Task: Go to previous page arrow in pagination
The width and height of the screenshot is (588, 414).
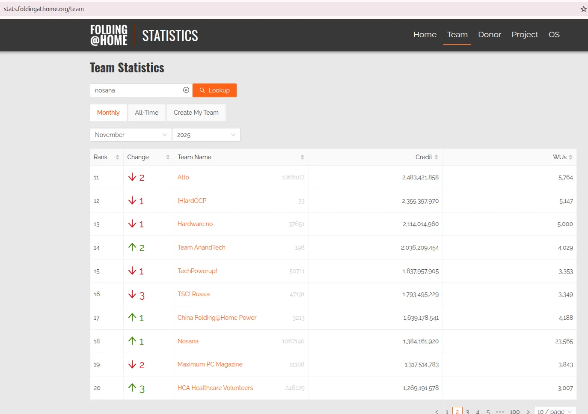Action: coord(437,411)
